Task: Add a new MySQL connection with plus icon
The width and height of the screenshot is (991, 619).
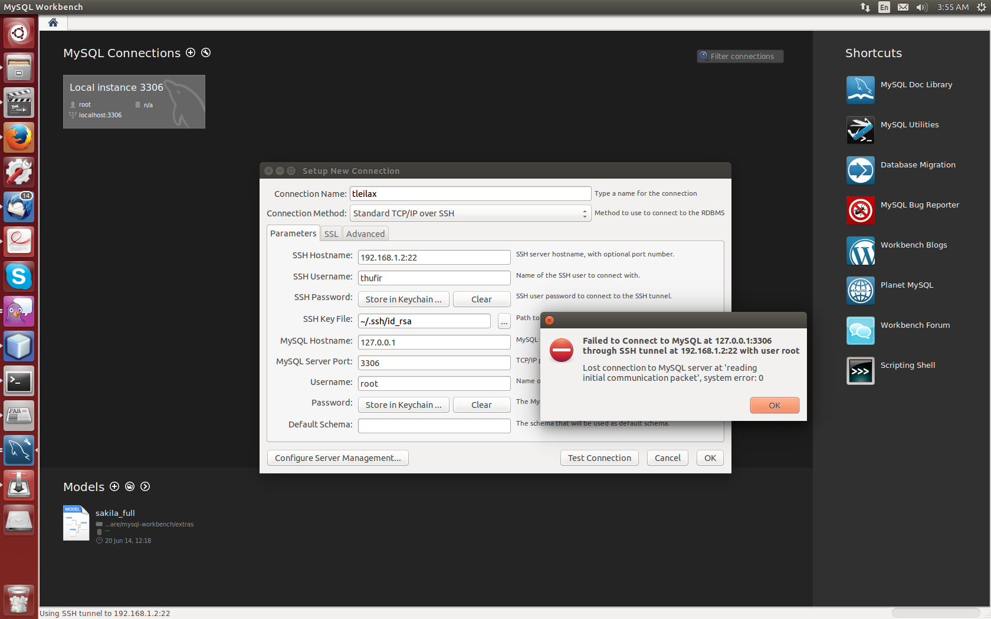Action: click(x=191, y=52)
